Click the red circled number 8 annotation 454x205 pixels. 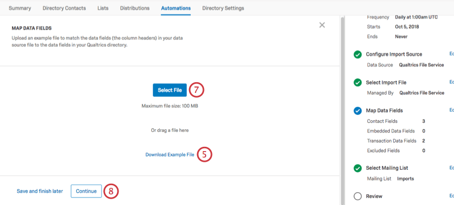click(111, 191)
